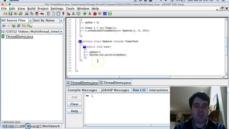Click the Help button in Run I/O panel
The width and height of the screenshot is (229, 129).
(74, 111)
